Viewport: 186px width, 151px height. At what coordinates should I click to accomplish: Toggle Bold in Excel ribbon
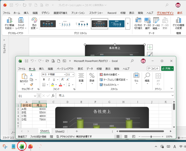pos(44,80)
